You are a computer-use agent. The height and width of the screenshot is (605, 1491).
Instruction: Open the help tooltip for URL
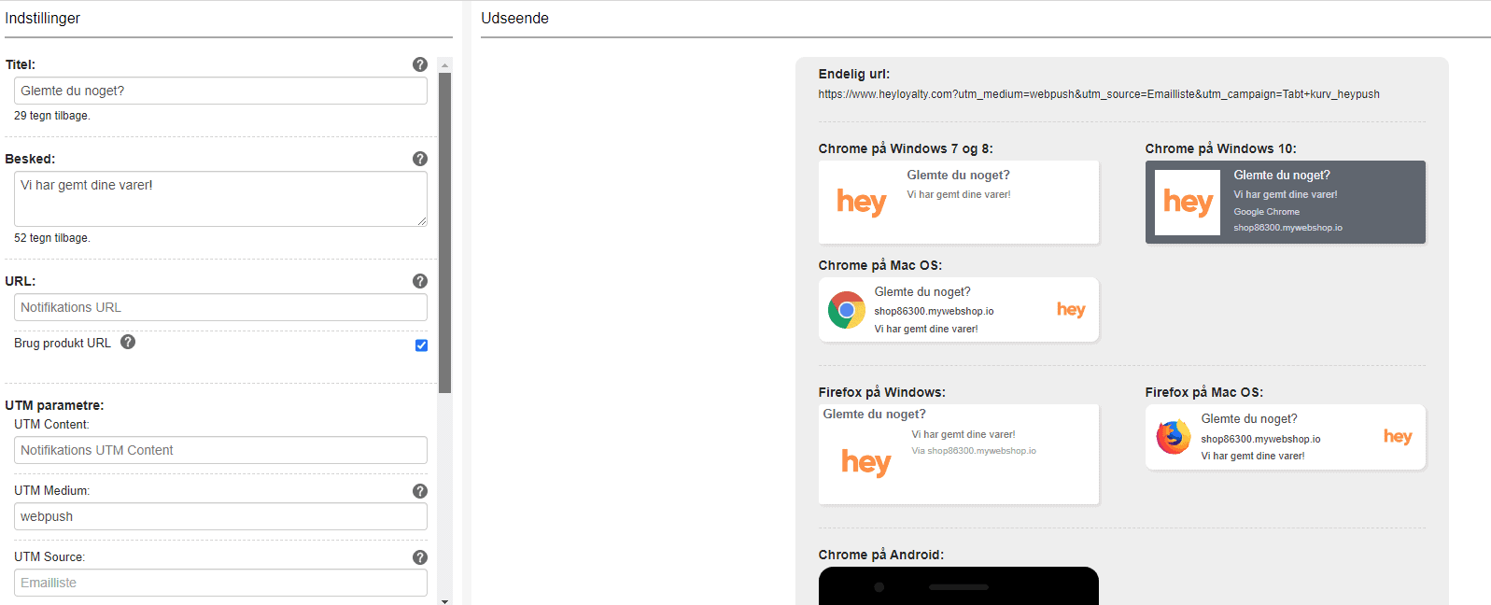pyautogui.click(x=420, y=281)
